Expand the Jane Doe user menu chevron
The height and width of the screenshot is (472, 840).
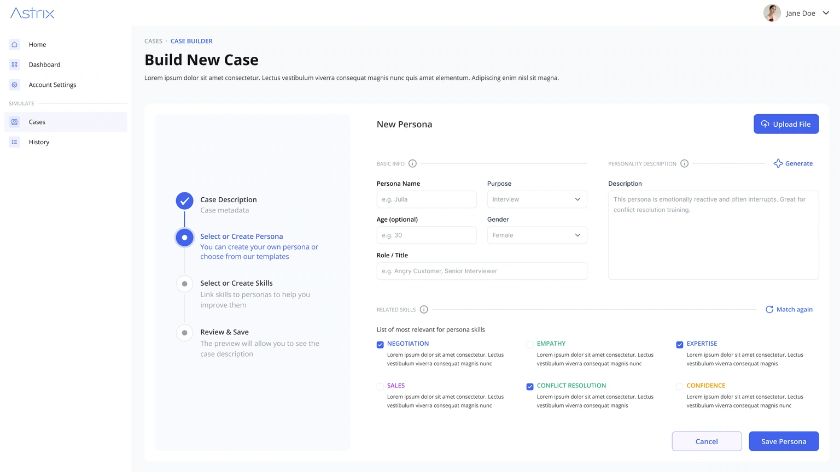click(x=826, y=13)
